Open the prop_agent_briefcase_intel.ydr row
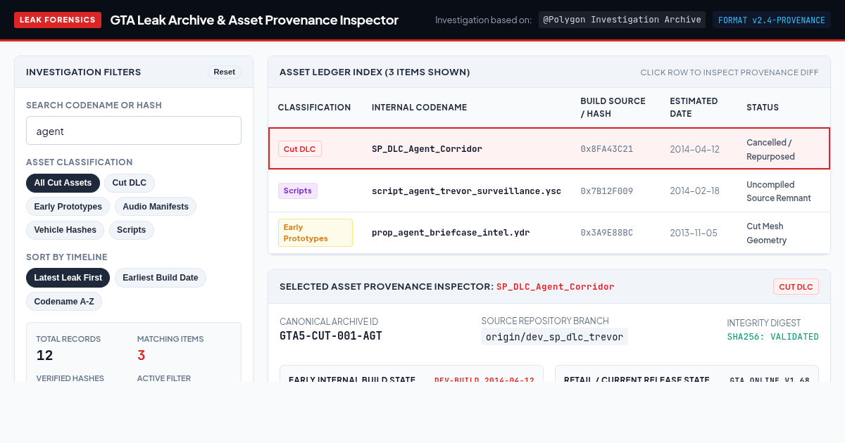This screenshot has height=443, width=845. click(549, 233)
